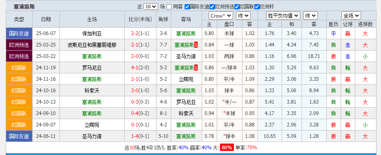Click the 0-3(0-3) score on 24-10-13
The width and height of the screenshot is (381, 155).
point(140,102)
